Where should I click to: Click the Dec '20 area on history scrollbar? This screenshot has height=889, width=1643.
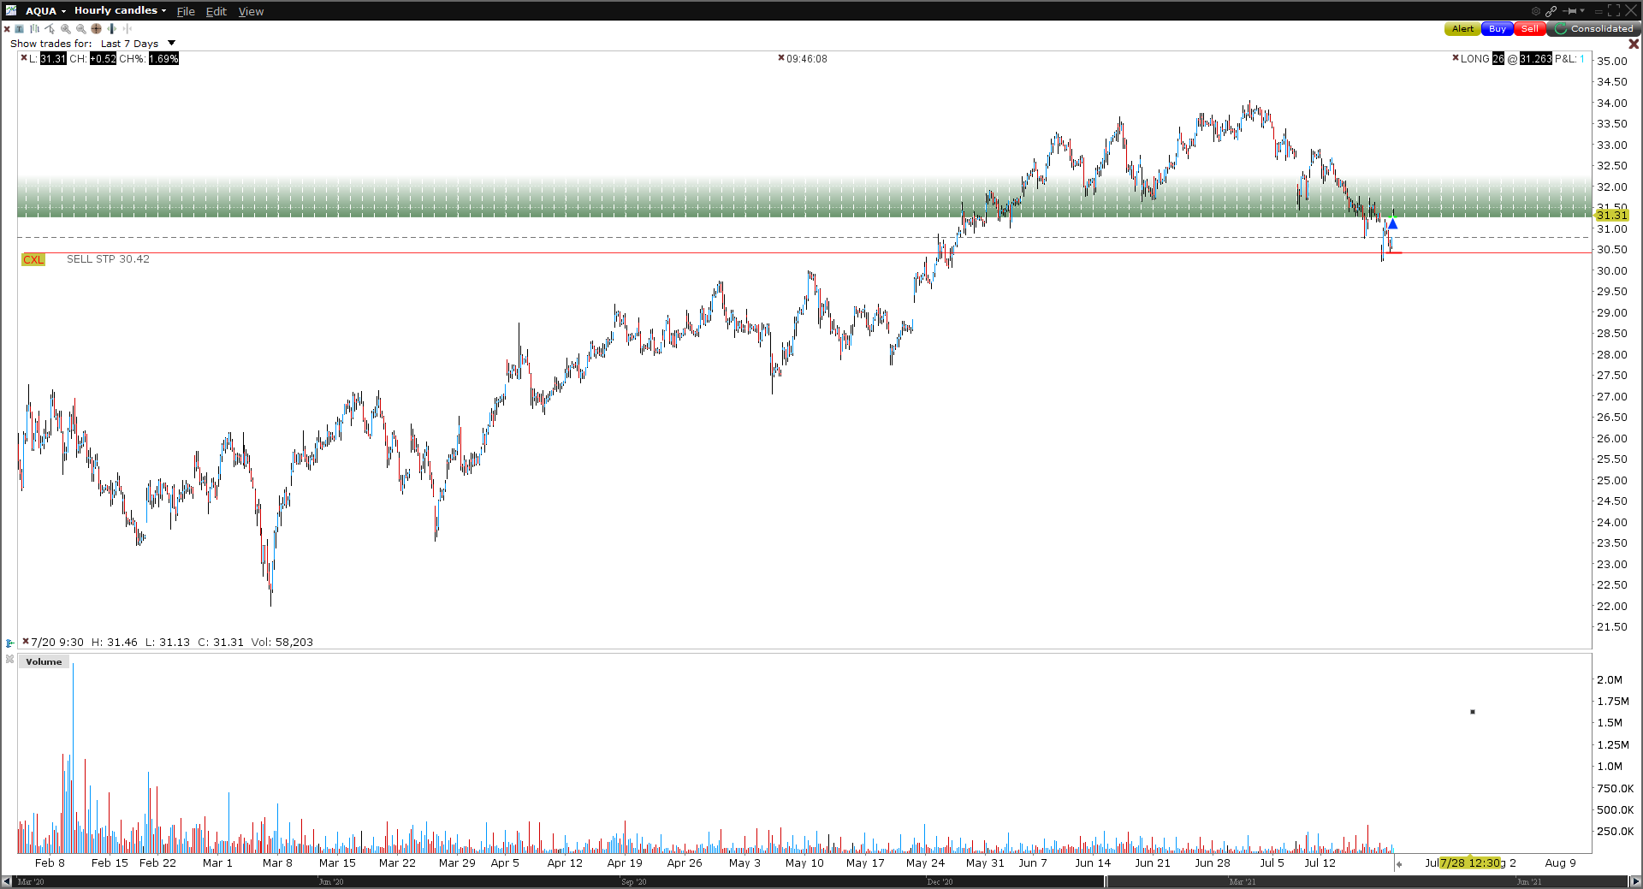point(940,881)
